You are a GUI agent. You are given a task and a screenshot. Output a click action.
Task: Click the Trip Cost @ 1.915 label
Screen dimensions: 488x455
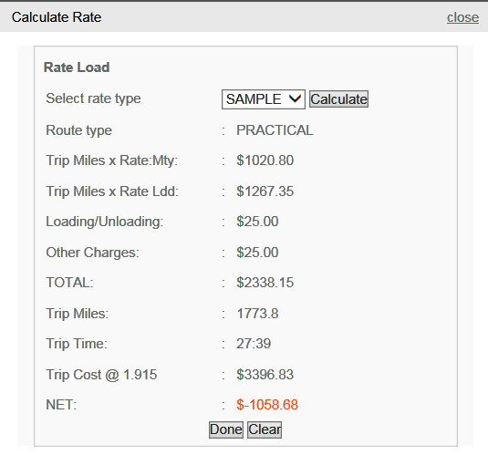(x=101, y=375)
